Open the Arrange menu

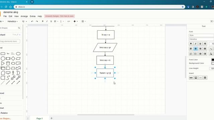(24, 16)
